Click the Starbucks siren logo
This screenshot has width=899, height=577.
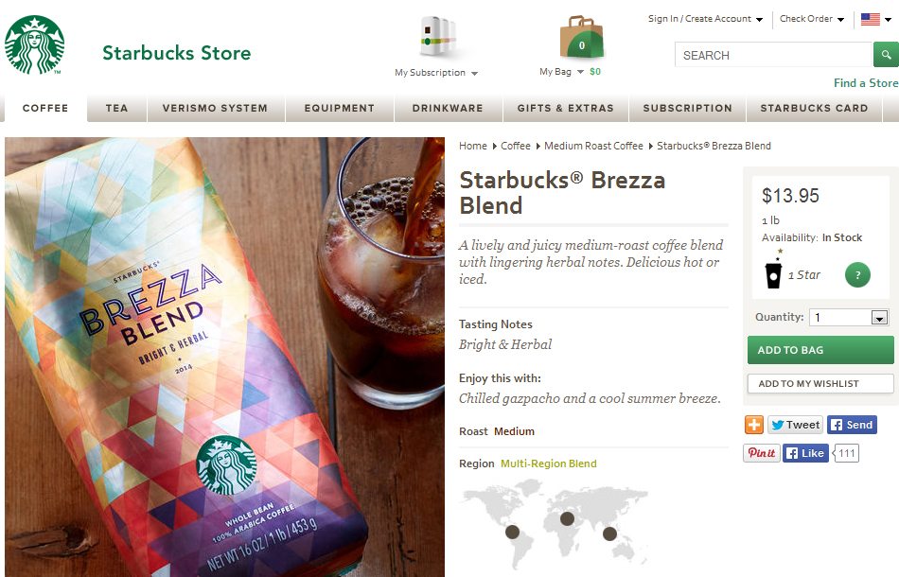[34, 45]
